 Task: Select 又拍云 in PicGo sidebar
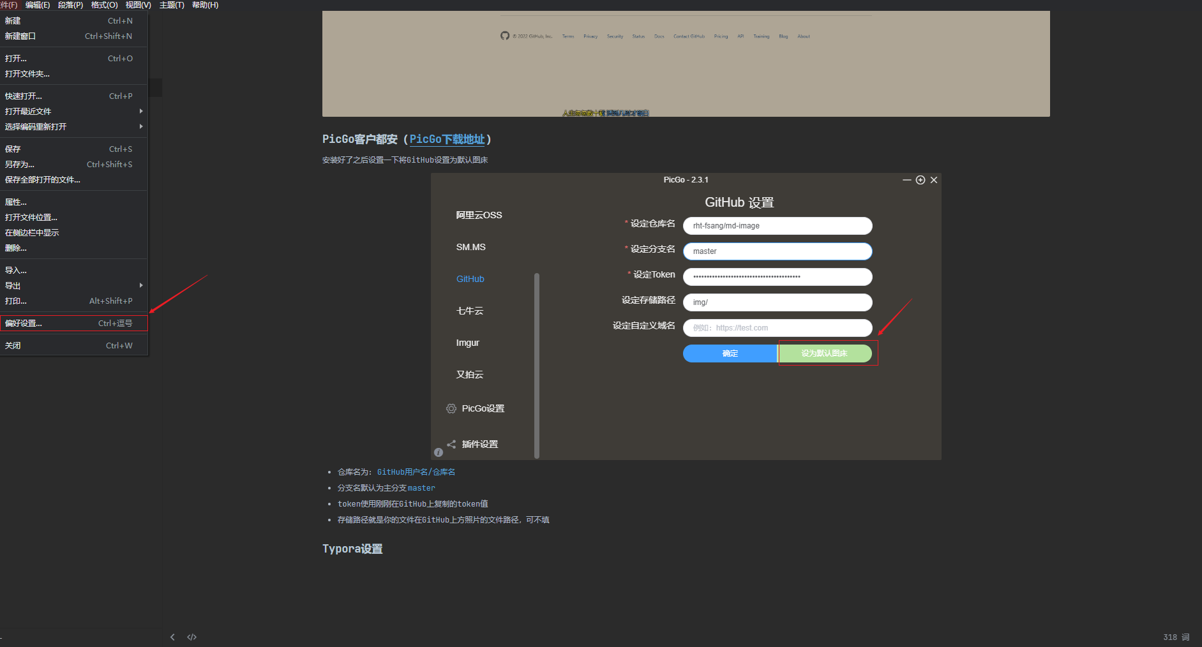(x=469, y=375)
